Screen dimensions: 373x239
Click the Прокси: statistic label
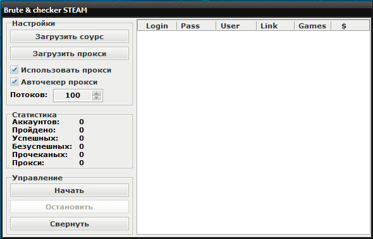(x=28, y=163)
